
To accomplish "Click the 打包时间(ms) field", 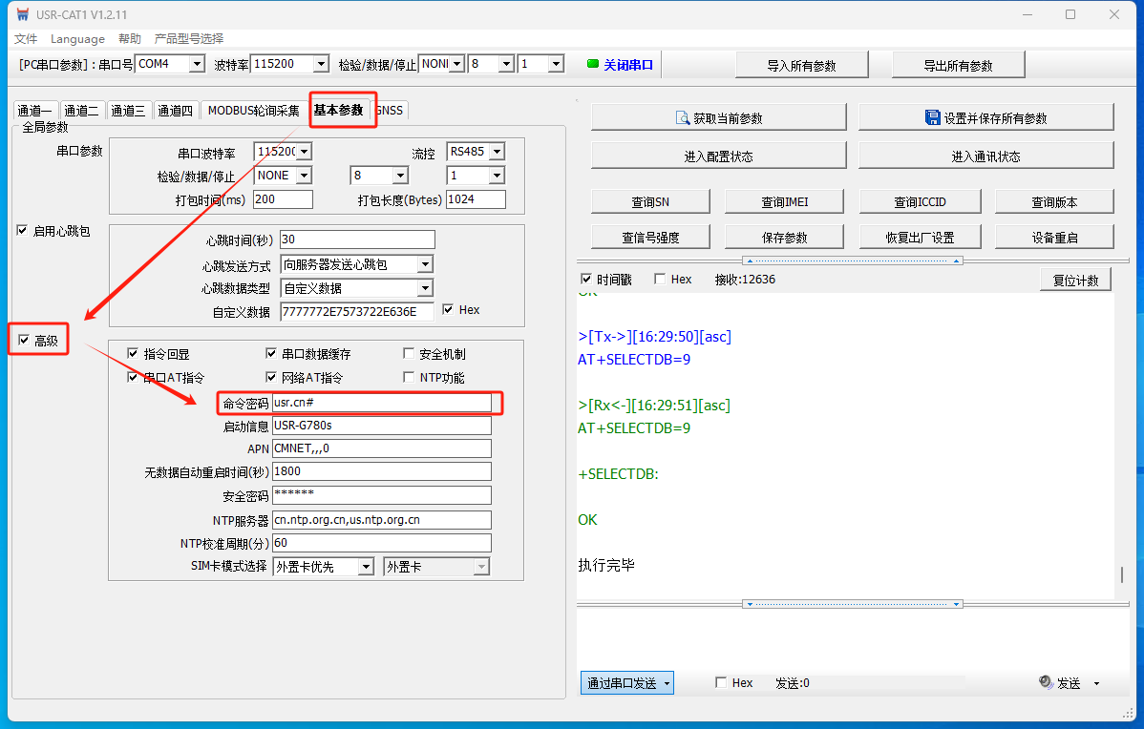I will tap(283, 199).
